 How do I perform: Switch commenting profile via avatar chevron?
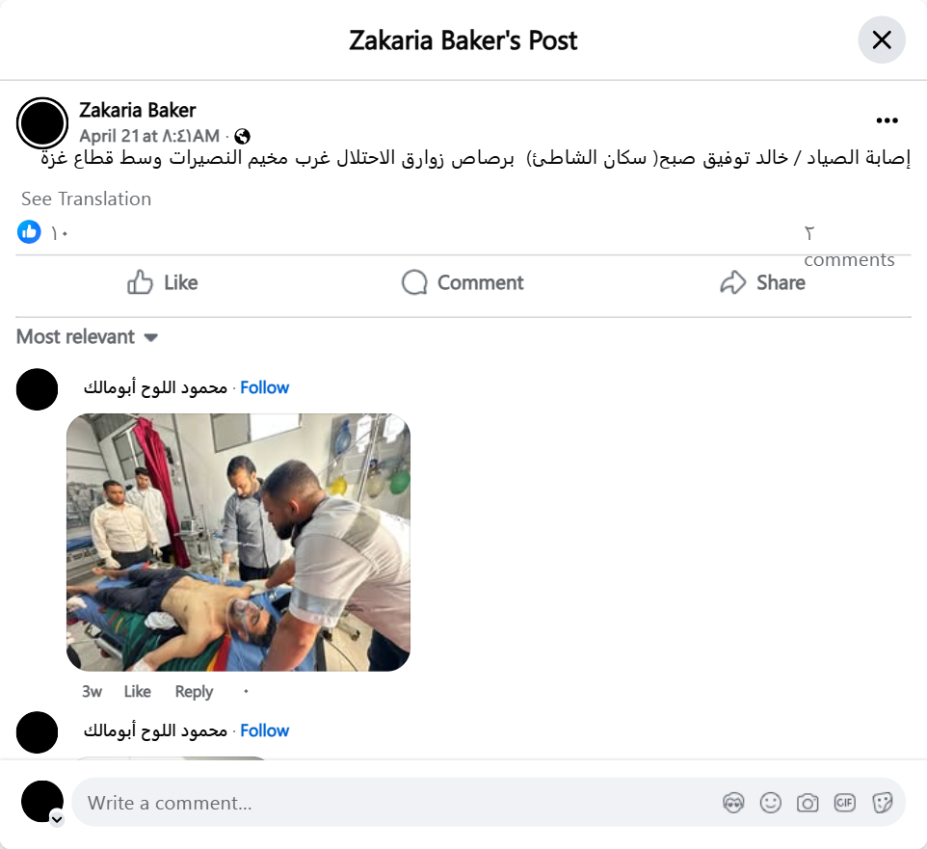coord(57,819)
